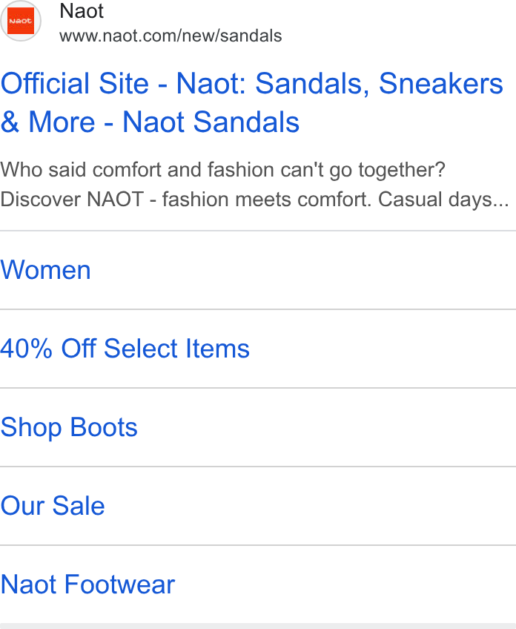Click the 'Select Items' text in the discount link
The image size is (516, 629).
pyautogui.click(x=176, y=348)
